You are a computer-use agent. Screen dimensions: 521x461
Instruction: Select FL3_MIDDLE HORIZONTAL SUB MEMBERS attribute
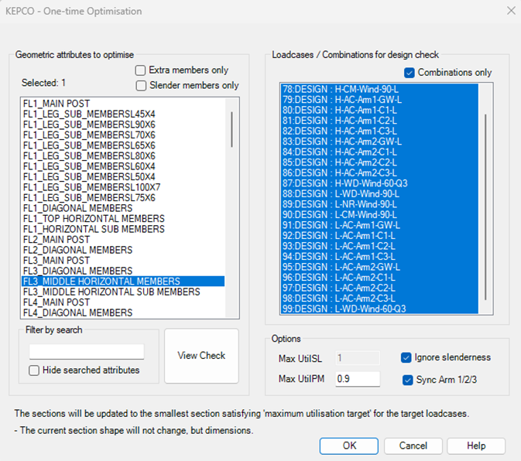111,292
